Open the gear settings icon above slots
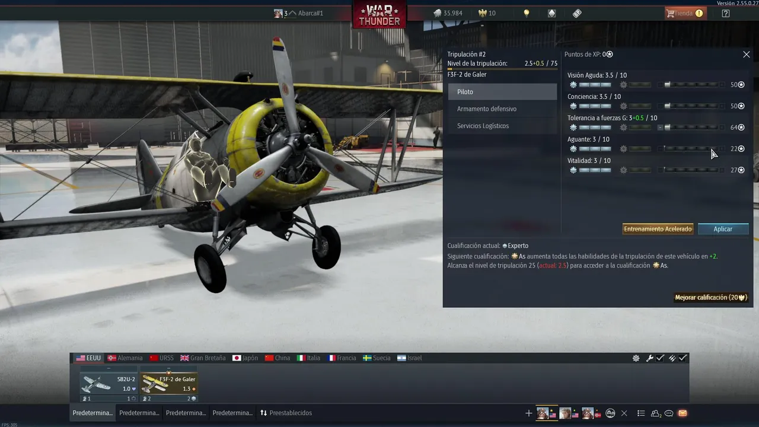 (x=636, y=358)
